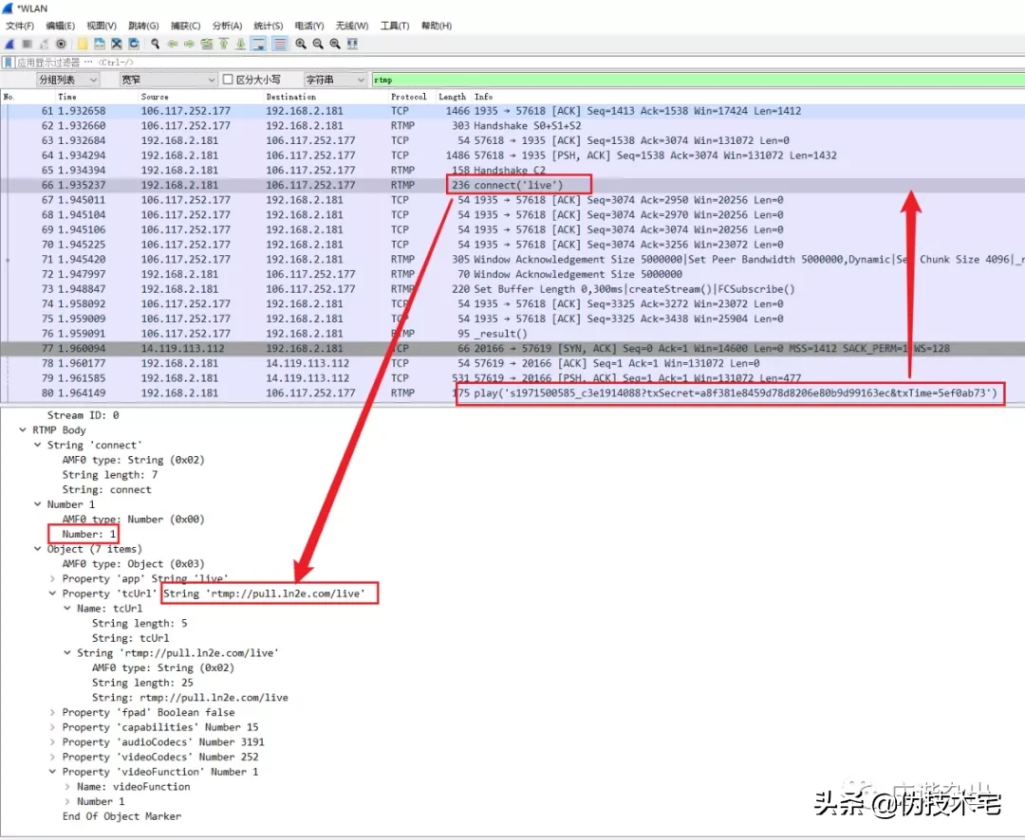Viewport: 1025px width, 840px height.
Task: Sort packets by Protocol column header
Action: (408, 96)
